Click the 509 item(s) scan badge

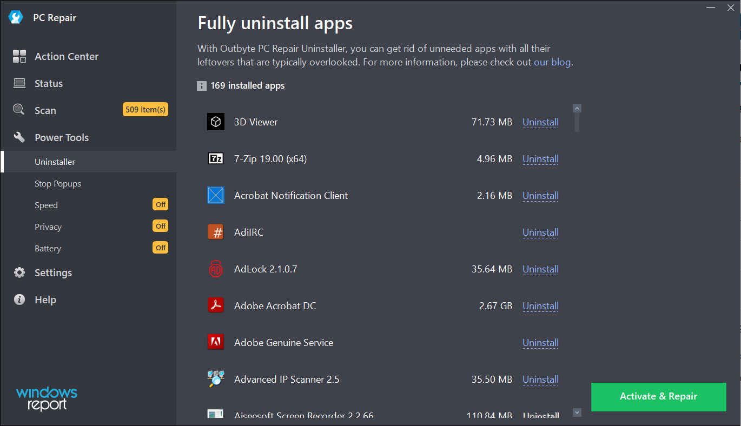tap(145, 110)
